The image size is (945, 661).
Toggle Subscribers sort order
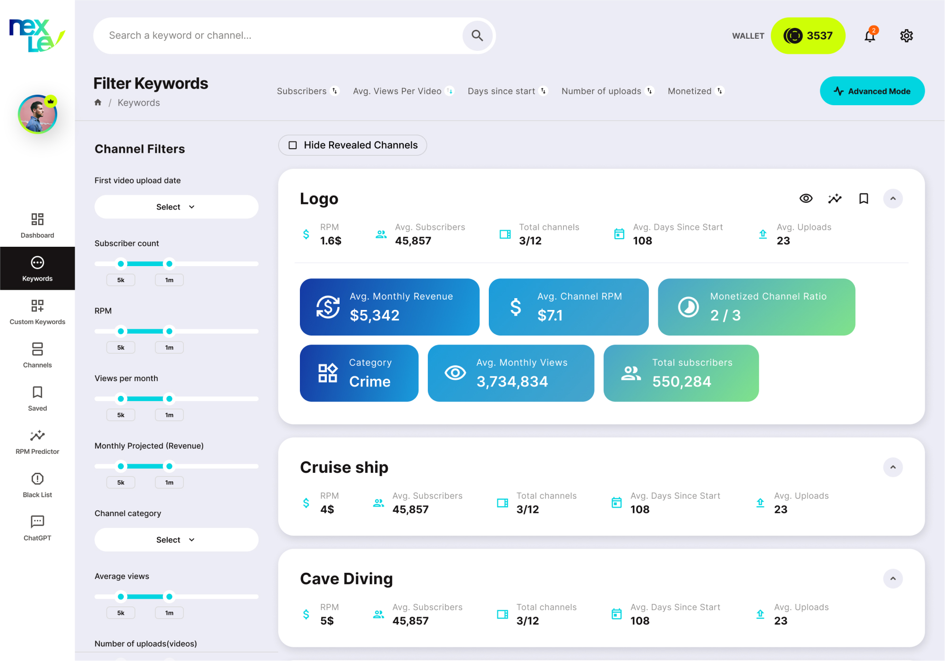tap(335, 91)
